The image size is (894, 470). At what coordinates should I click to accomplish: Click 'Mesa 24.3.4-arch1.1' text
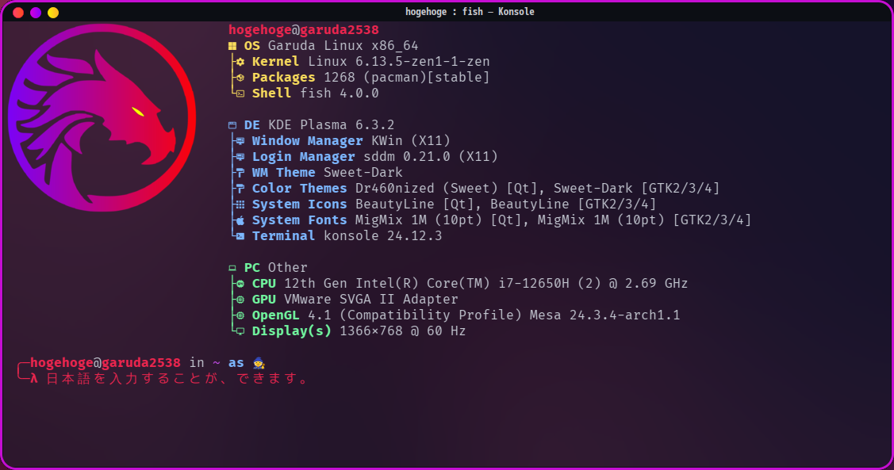click(x=604, y=315)
